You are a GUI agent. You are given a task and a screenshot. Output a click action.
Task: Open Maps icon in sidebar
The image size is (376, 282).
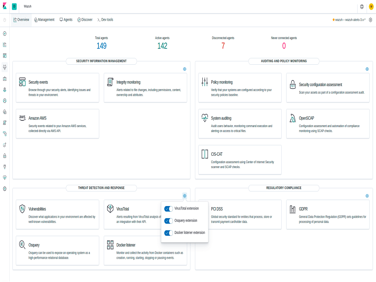[x=5, y=90]
